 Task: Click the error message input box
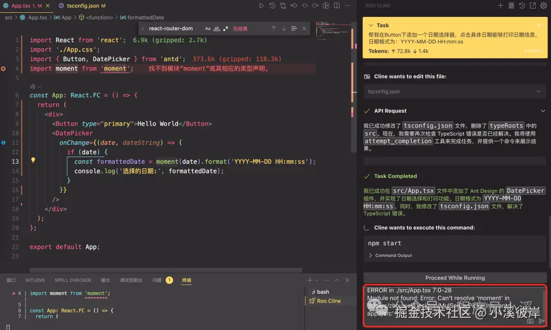pyautogui.click(x=455, y=306)
